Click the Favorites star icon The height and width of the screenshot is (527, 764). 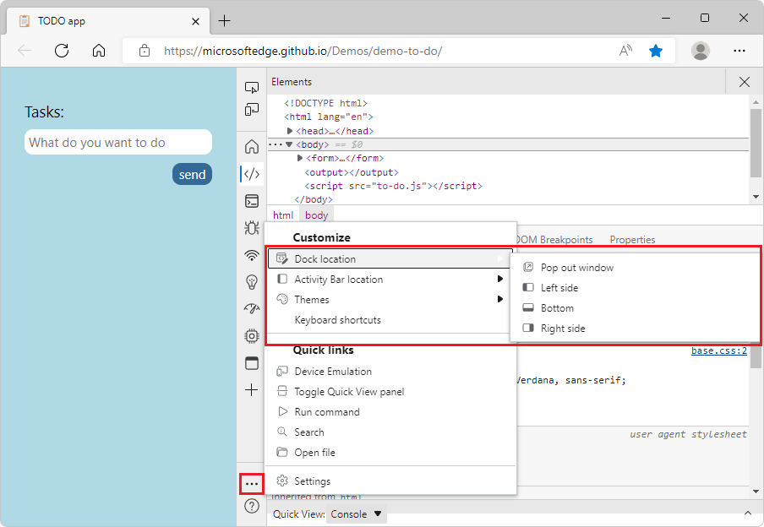tap(656, 51)
